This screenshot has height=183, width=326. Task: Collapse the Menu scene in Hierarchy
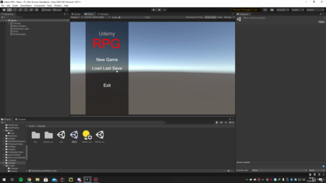coord(7,20)
